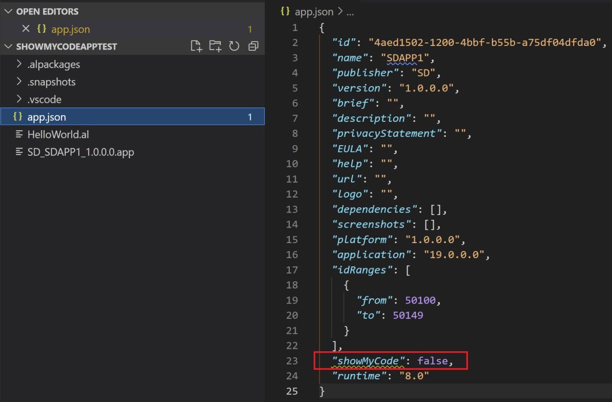This screenshot has width=612, height=402.
Task: Click the New File icon in explorer header
Action: 195,46
